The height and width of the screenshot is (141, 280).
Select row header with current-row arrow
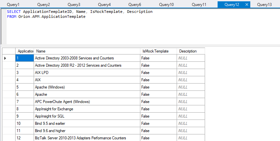pos(9,58)
